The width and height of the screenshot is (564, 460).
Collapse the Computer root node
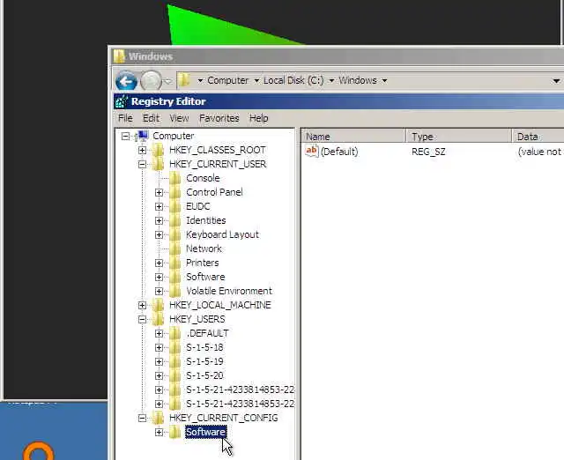pos(125,137)
